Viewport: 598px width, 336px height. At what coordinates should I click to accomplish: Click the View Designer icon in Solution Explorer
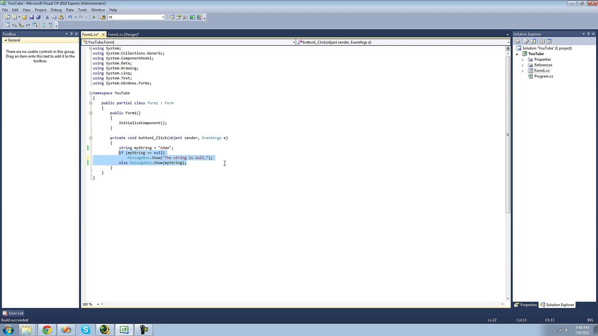click(x=549, y=41)
